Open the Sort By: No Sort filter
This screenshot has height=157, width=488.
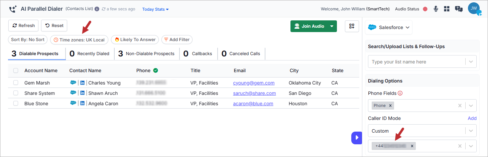(28, 39)
